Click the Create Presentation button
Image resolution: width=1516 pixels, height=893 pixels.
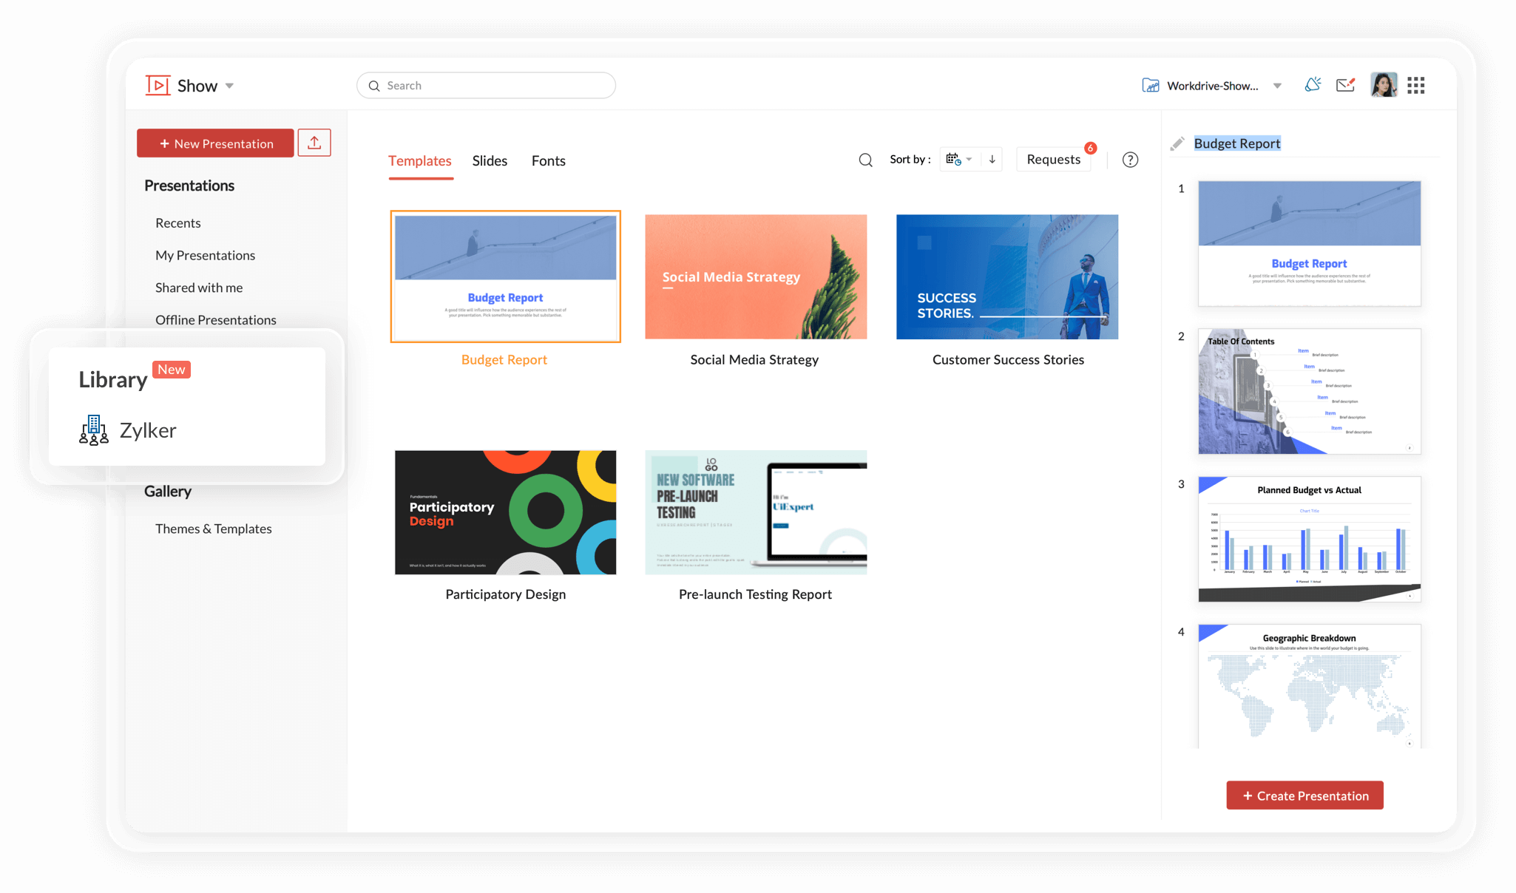[1304, 795]
